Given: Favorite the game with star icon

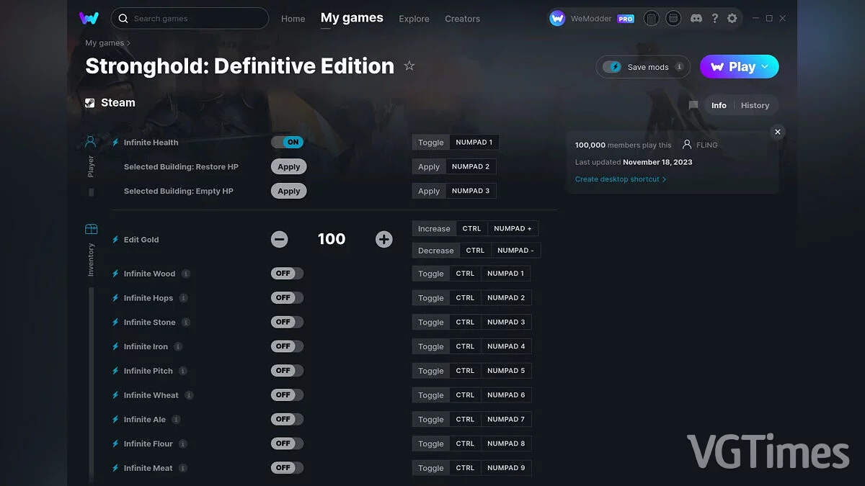Looking at the screenshot, I should [x=409, y=66].
